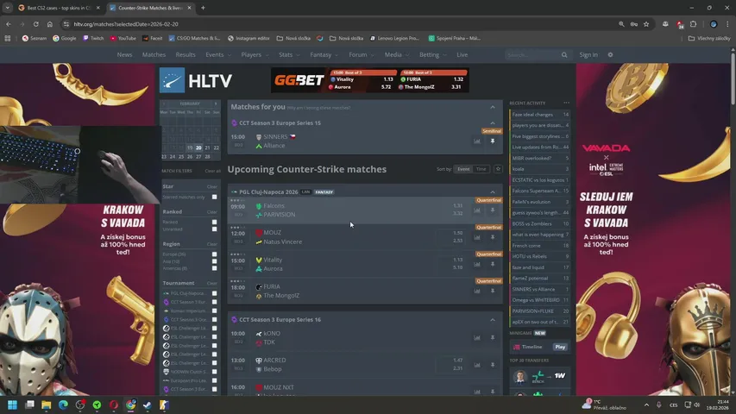The image size is (736, 414).
Task: Open File Explorer from the taskbar
Action: pos(46,405)
